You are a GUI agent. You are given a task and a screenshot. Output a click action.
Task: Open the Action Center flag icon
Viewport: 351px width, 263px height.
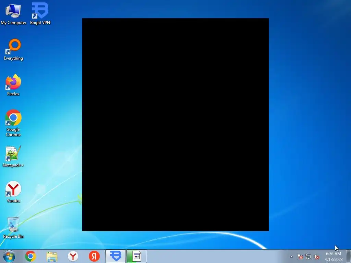point(300,256)
